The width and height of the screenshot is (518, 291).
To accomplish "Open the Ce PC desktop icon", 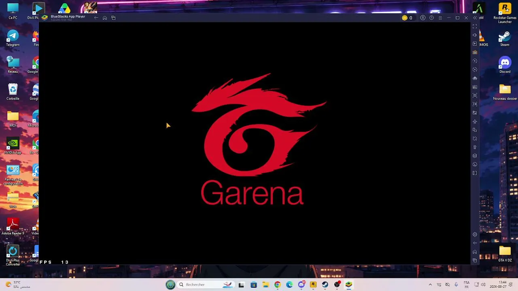I will click(x=13, y=11).
